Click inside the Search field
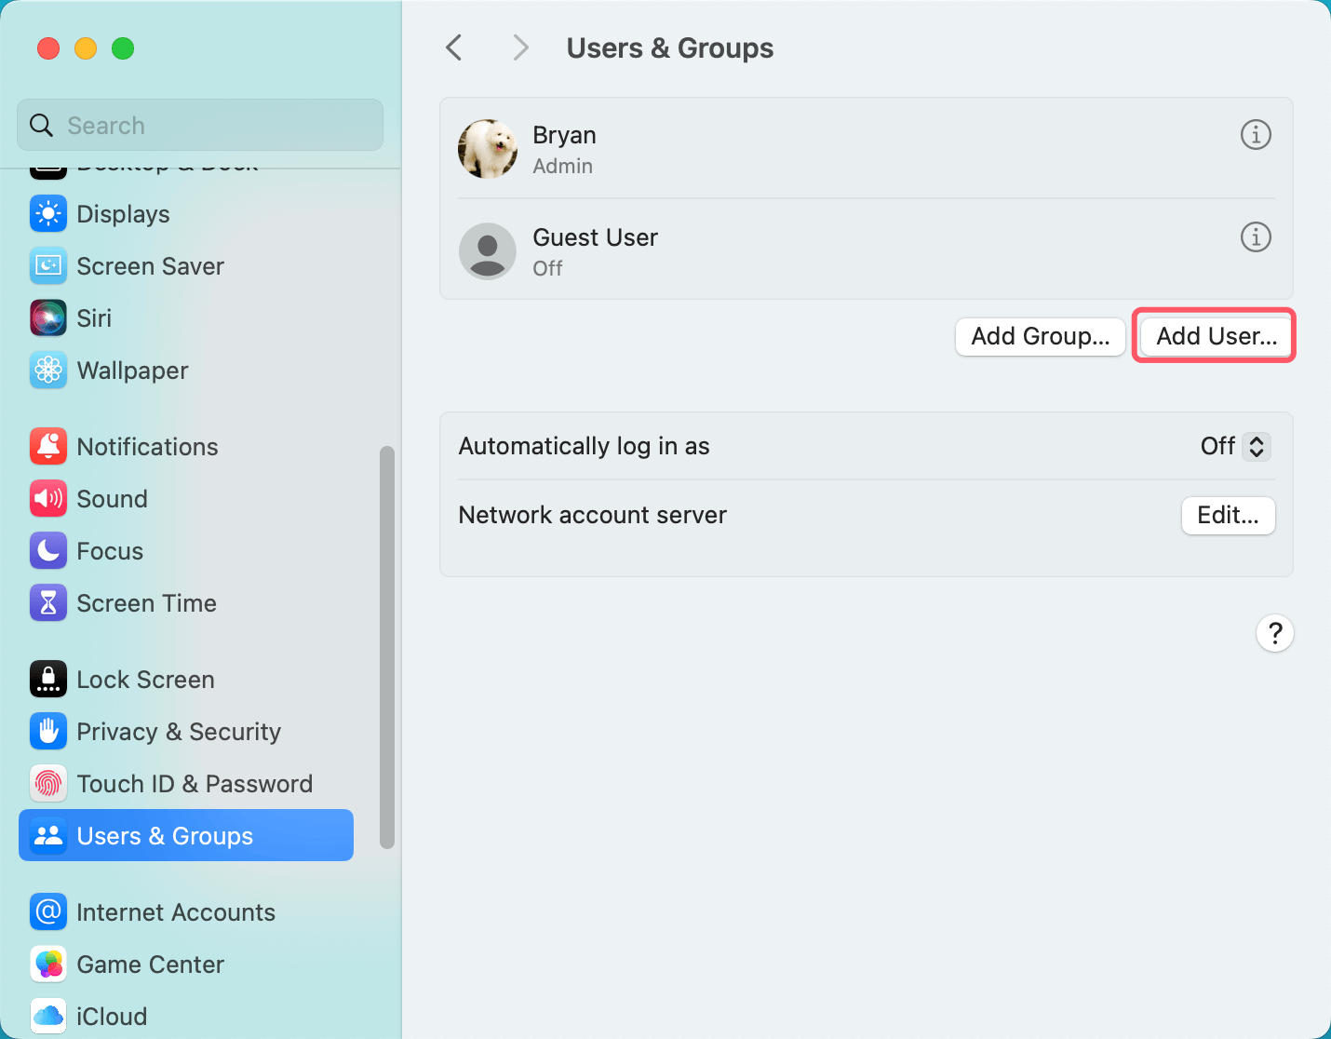 (199, 125)
